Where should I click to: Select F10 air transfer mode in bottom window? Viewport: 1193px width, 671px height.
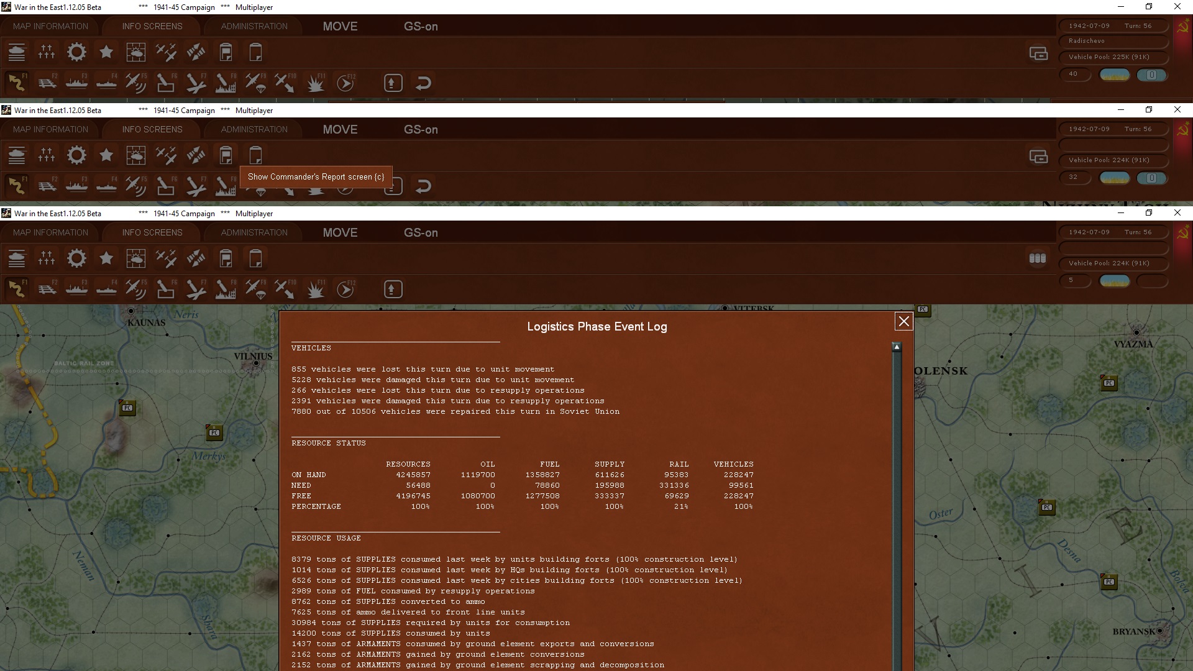(x=285, y=289)
